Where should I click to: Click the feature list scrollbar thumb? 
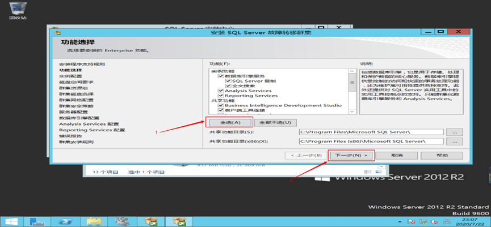(x=352, y=83)
